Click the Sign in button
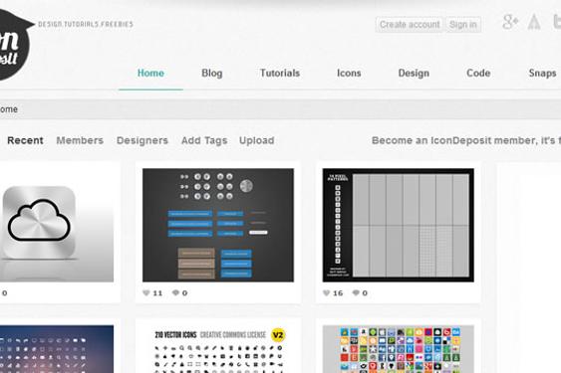The width and height of the screenshot is (561, 373). (x=463, y=25)
